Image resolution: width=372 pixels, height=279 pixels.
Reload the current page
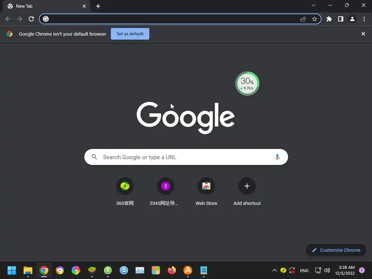pyautogui.click(x=31, y=19)
